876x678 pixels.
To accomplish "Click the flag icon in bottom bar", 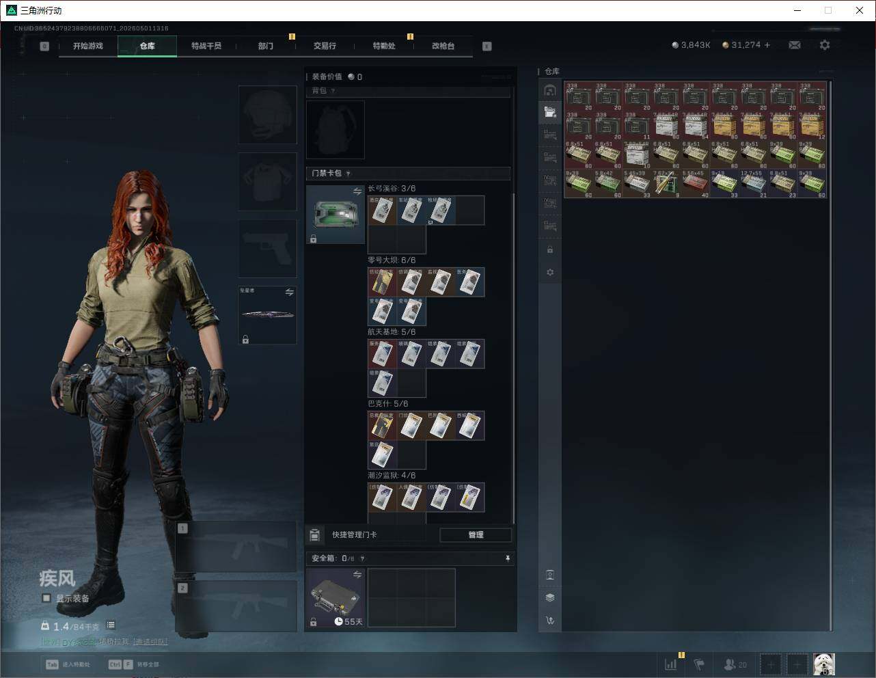I will pyautogui.click(x=699, y=664).
